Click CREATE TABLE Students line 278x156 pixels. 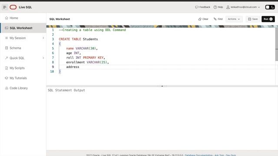(x=78, y=39)
